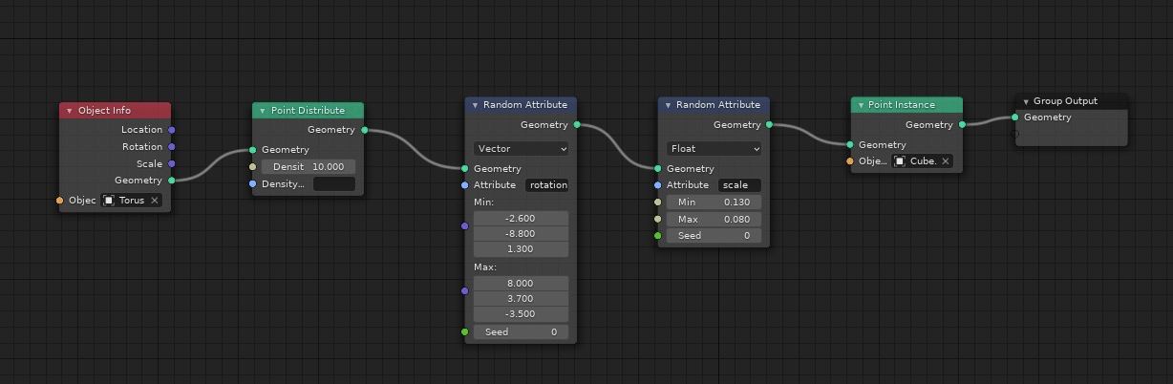Image resolution: width=1173 pixels, height=384 pixels.
Task: Click the vector Min input socket
Action: tap(465, 226)
